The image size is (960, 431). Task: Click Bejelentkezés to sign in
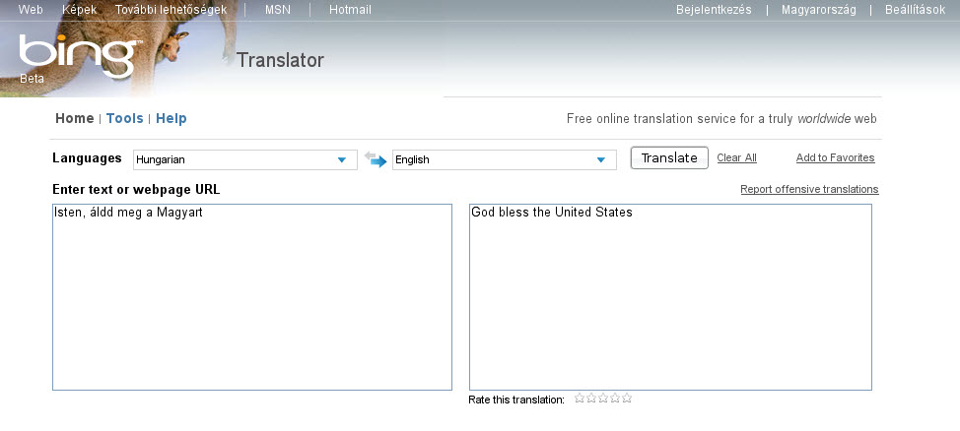pos(714,10)
